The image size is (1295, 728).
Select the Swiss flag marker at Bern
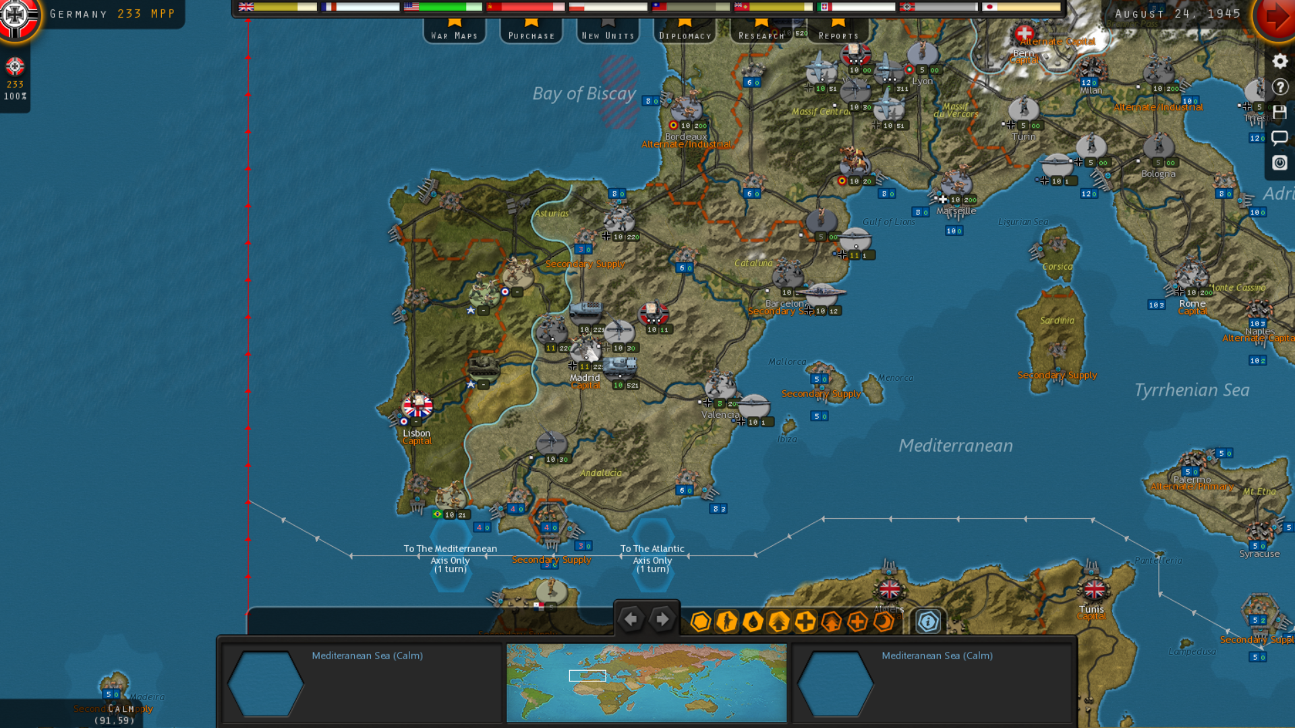pyautogui.click(x=1024, y=34)
